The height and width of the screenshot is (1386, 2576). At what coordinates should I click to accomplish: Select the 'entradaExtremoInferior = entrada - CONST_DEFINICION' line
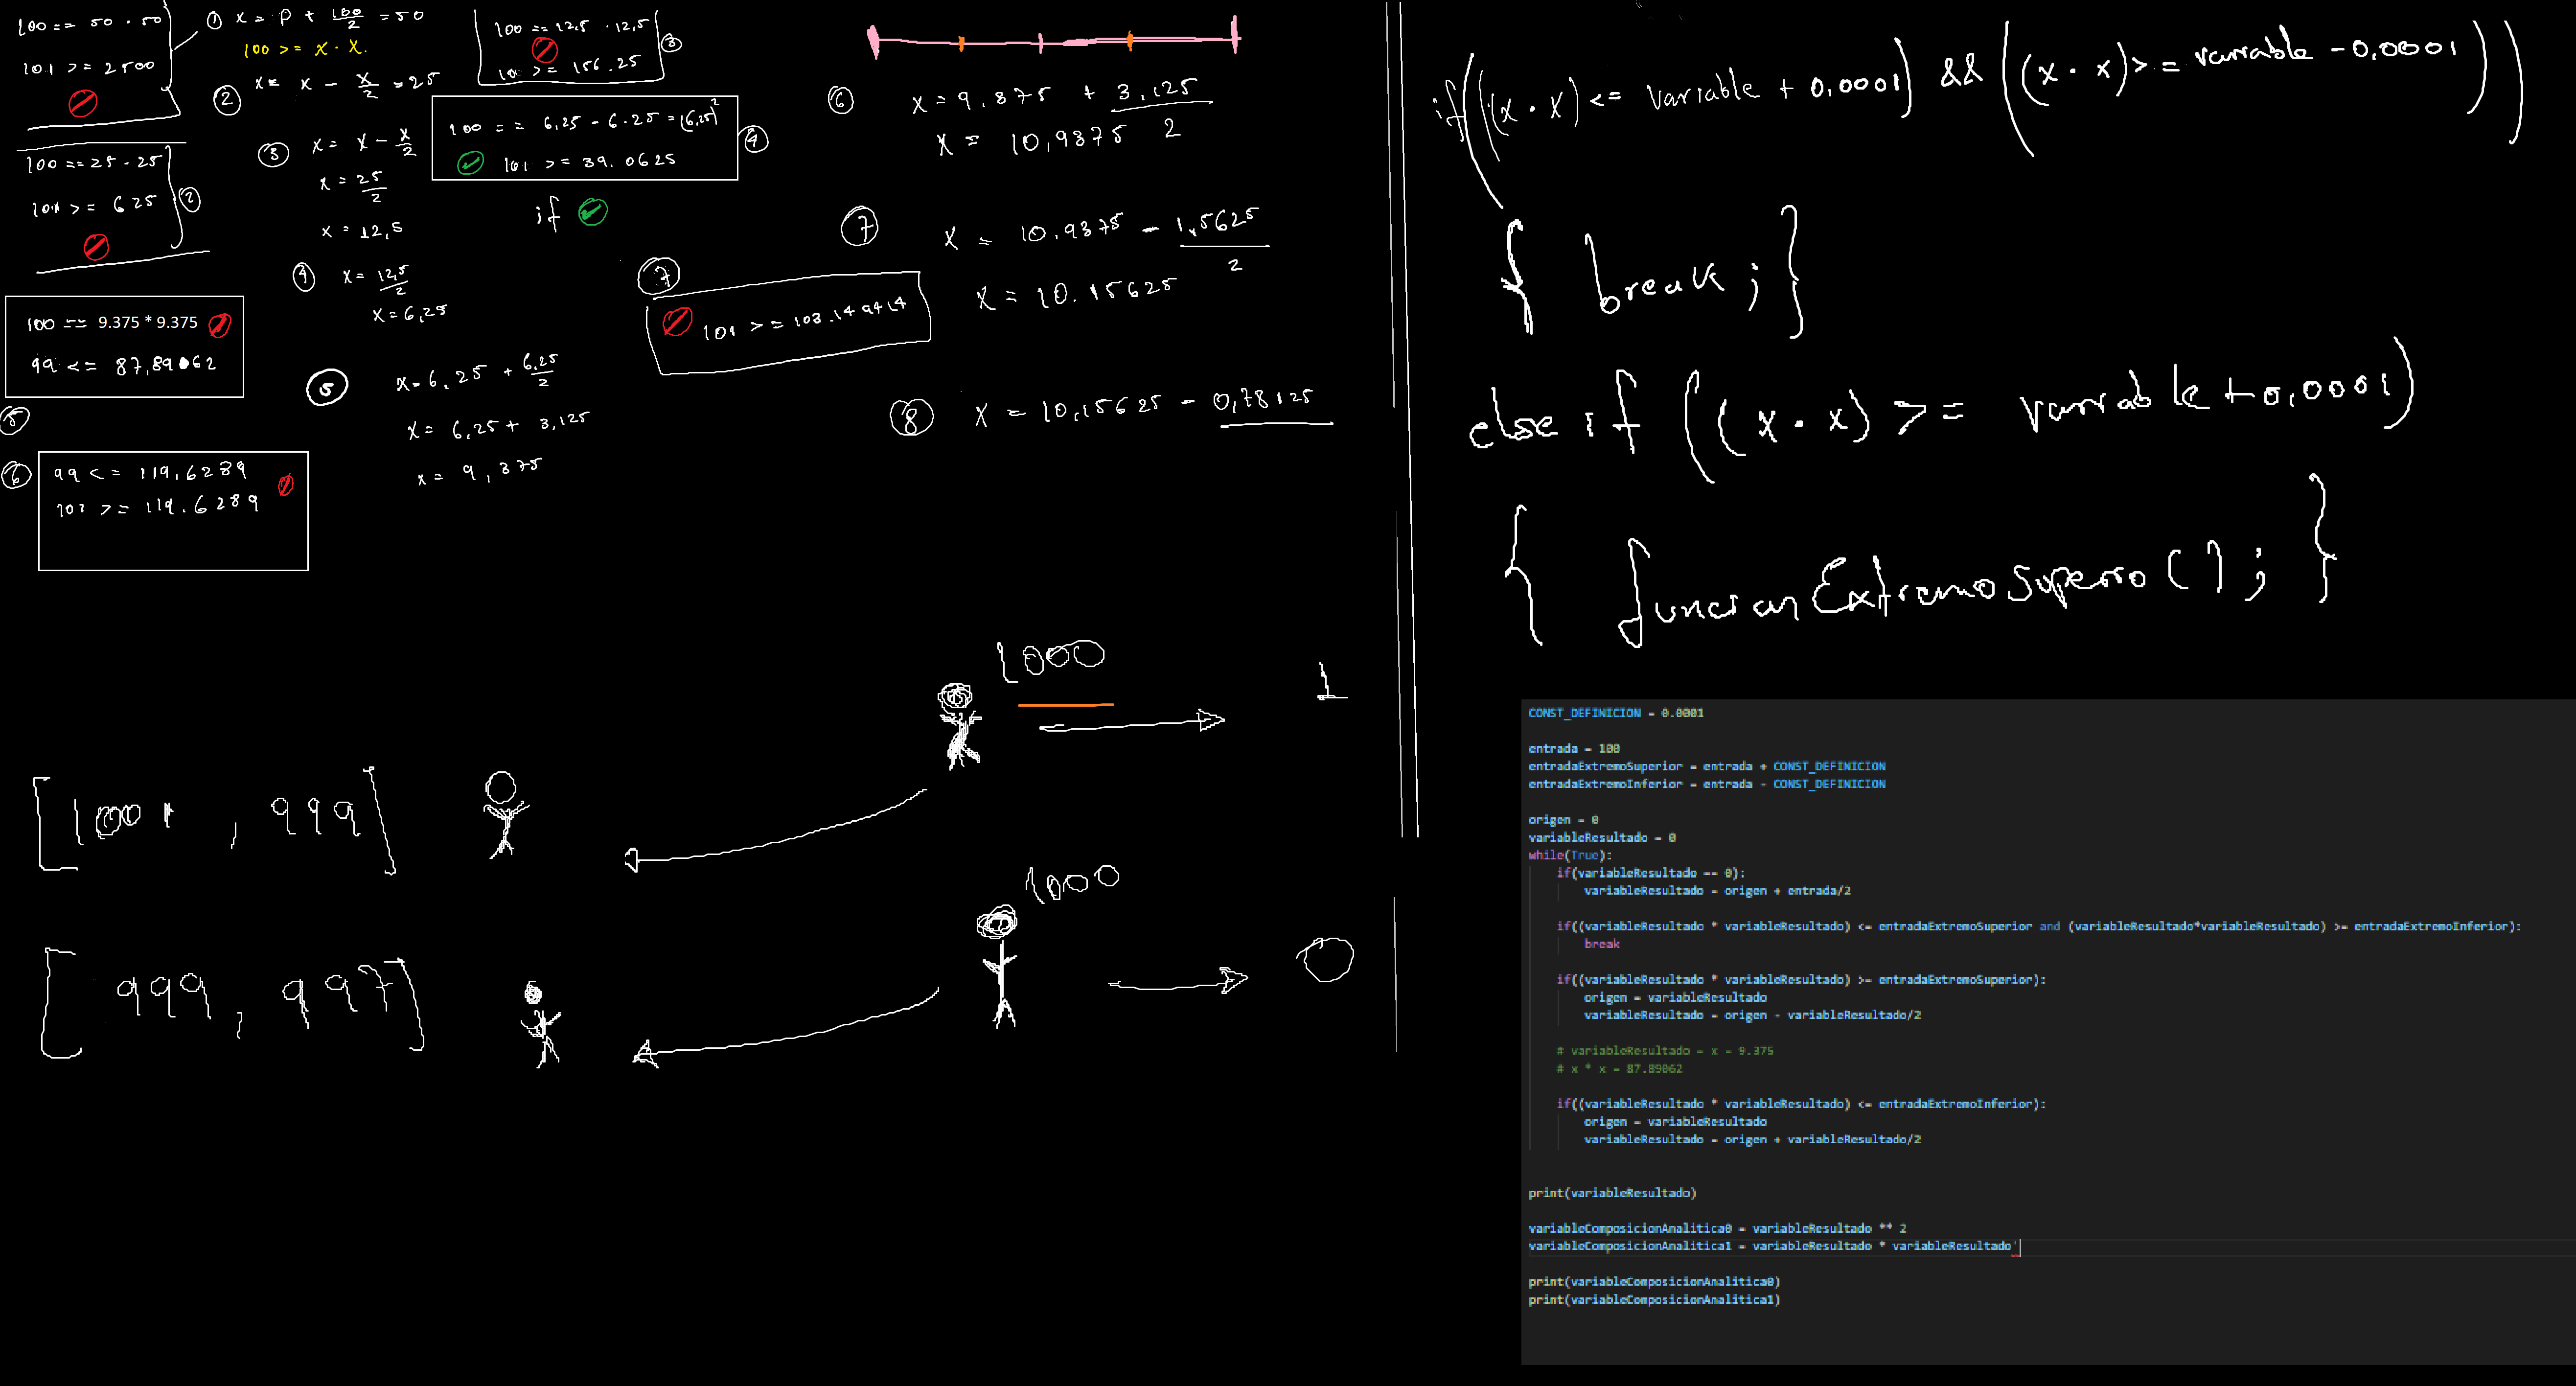click(x=1706, y=784)
